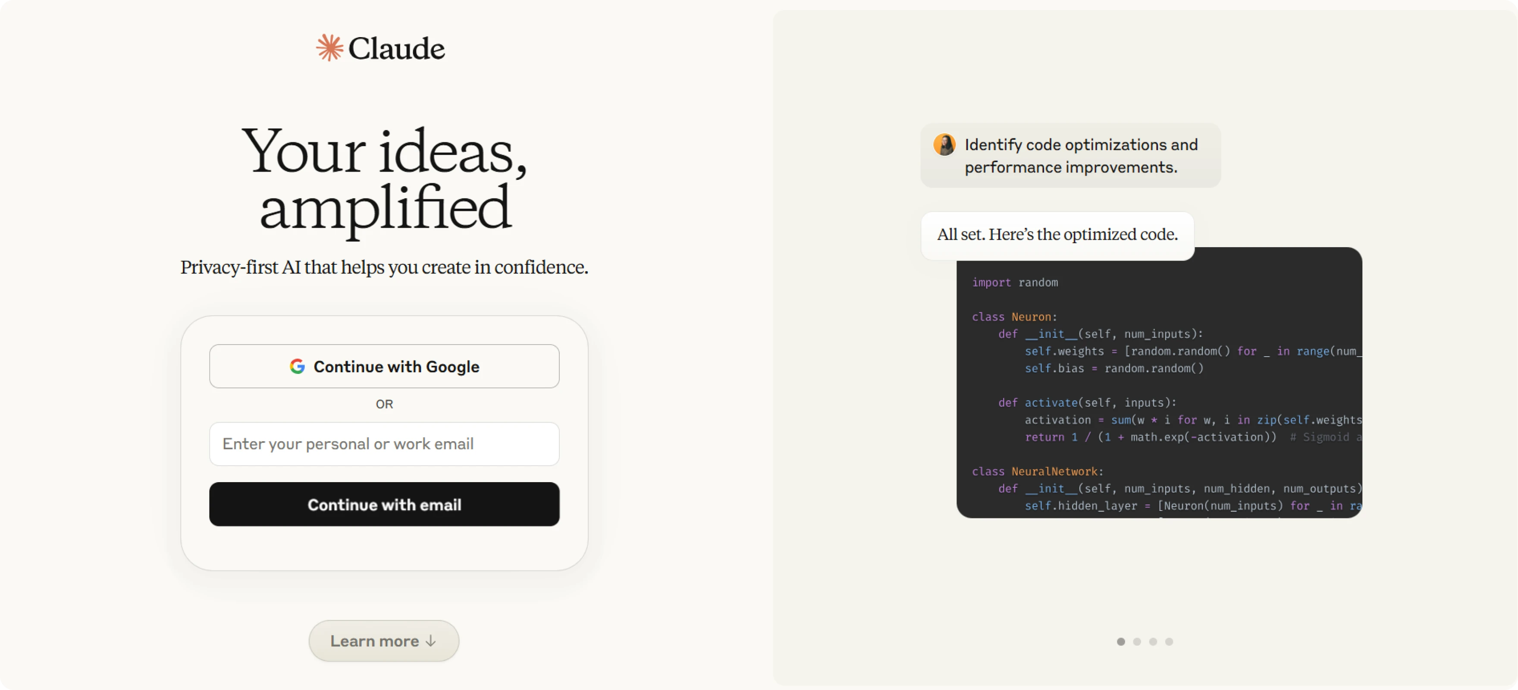
Task: Select the second carousel dot
Action: click(1137, 642)
